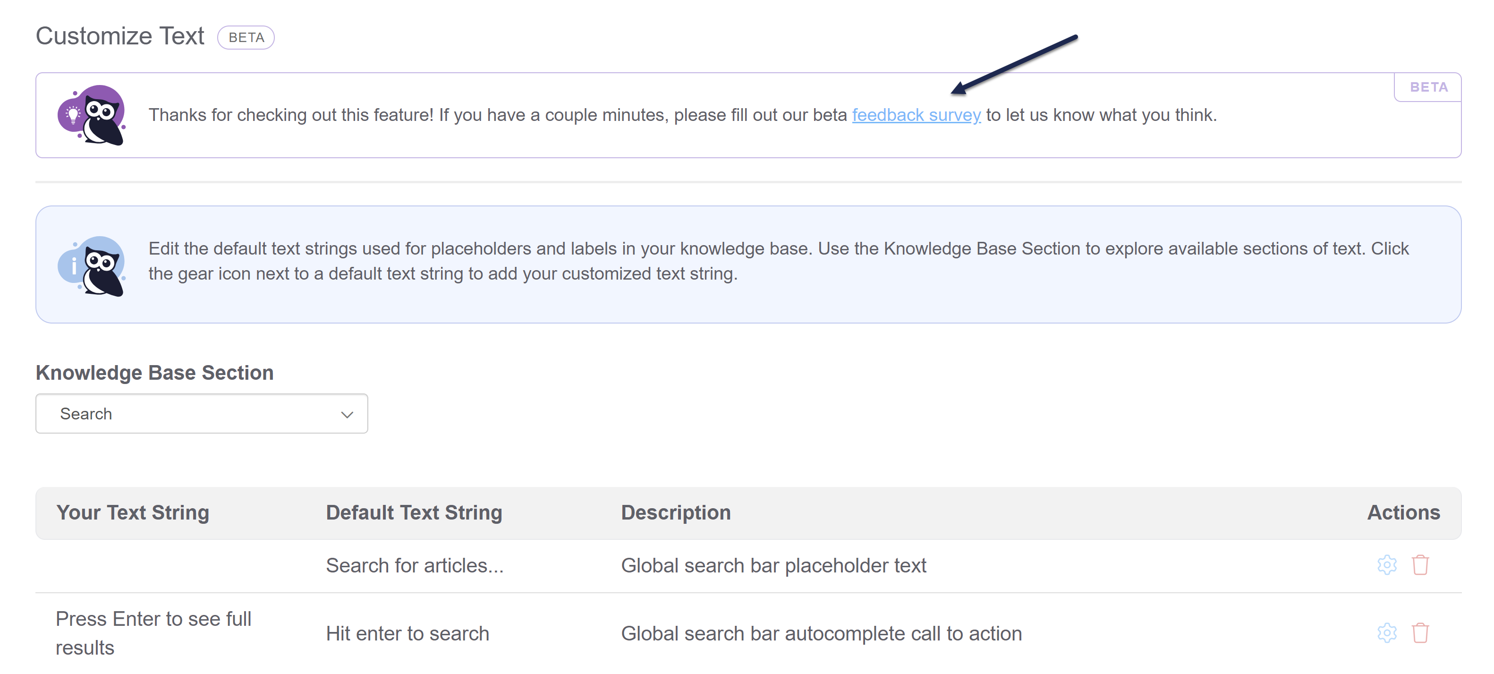Click the Actions column header

pos(1403,513)
